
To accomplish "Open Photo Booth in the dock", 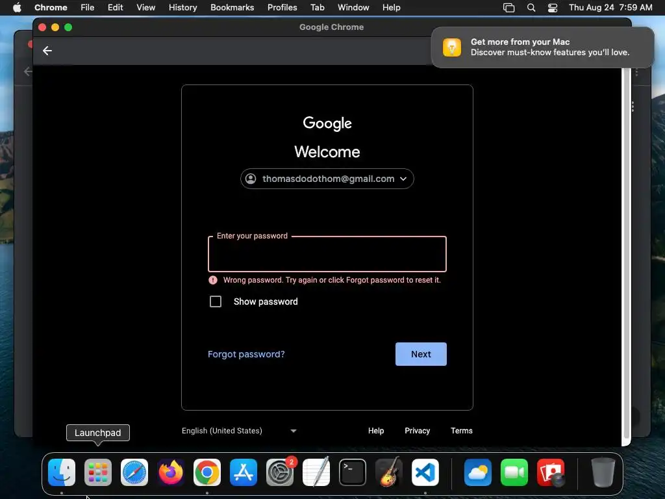I will pos(551,472).
